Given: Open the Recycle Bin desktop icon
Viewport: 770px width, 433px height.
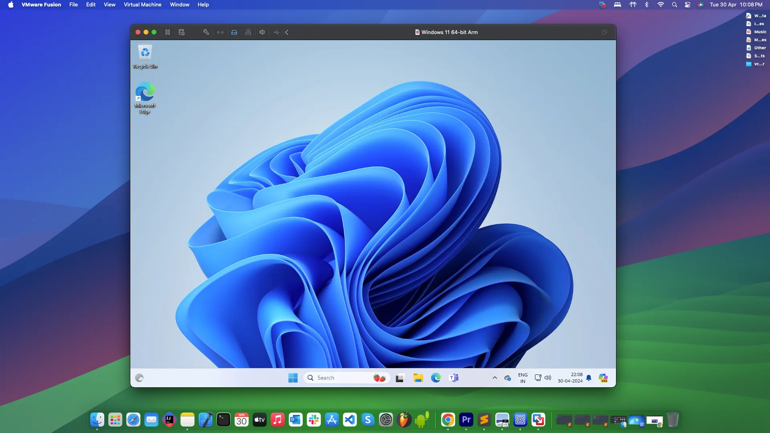Looking at the screenshot, I should (145, 57).
